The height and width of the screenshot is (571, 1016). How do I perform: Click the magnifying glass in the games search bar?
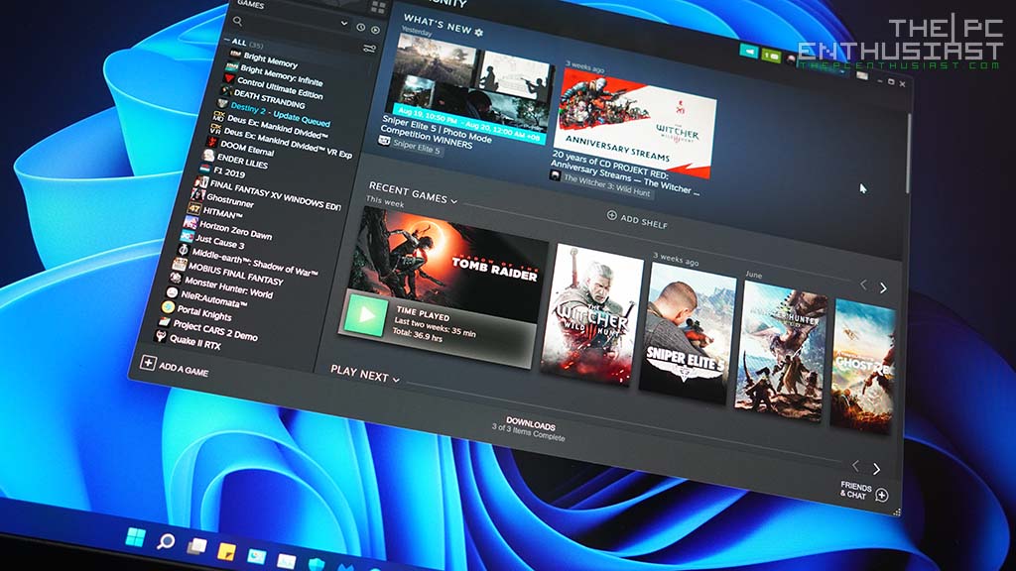pyautogui.click(x=238, y=21)
